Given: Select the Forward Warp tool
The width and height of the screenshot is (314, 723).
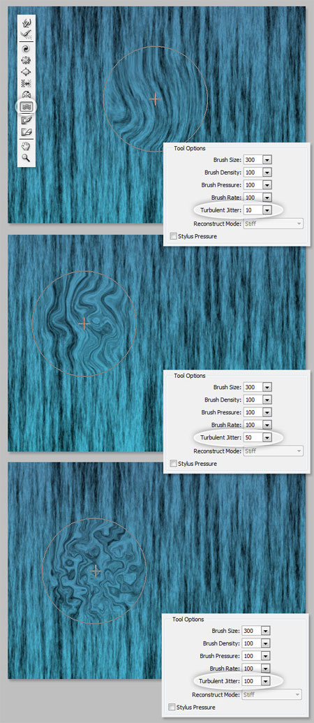Looking at the screenshot, I should [x=27, y=22].
